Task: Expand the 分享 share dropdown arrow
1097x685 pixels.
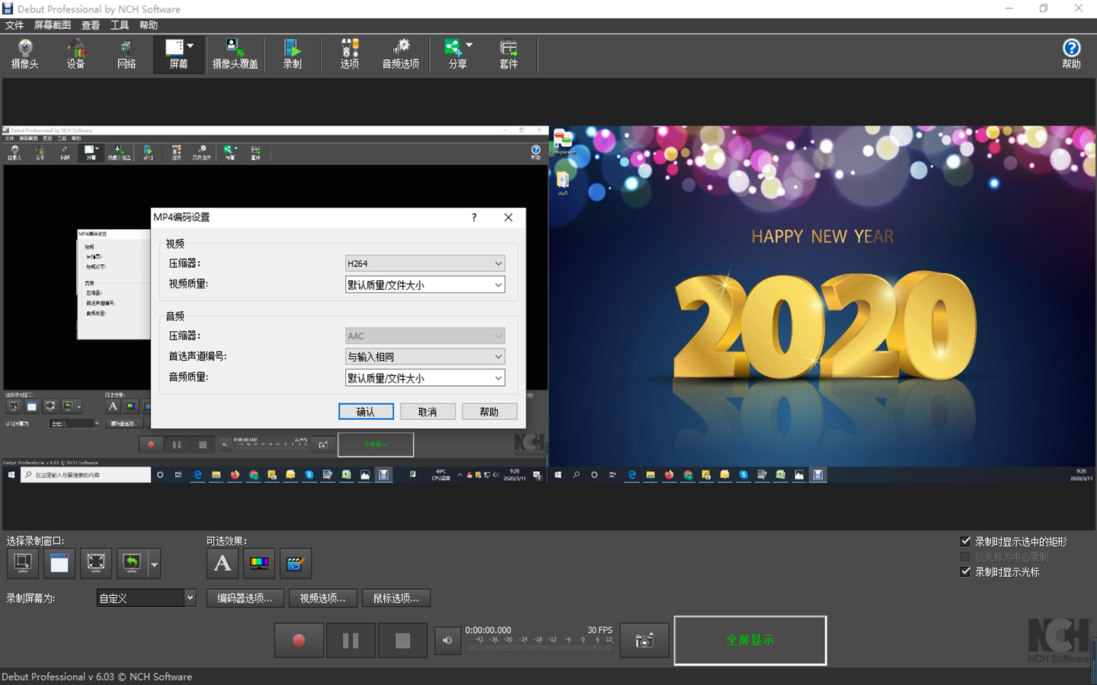Action: pyautogui.click(x=469, y=46)
